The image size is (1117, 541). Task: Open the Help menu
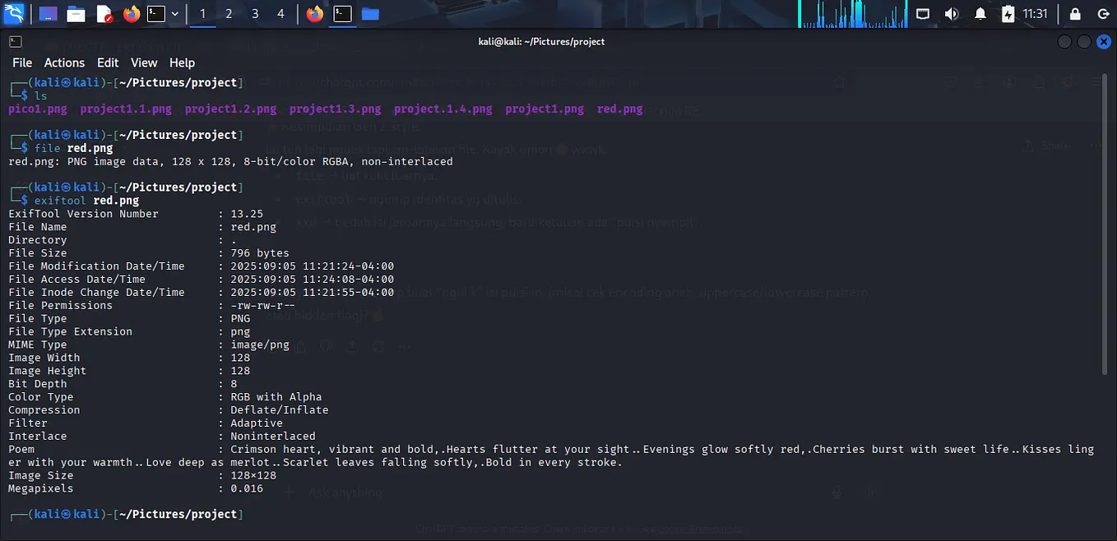click(x=182, y=62)
